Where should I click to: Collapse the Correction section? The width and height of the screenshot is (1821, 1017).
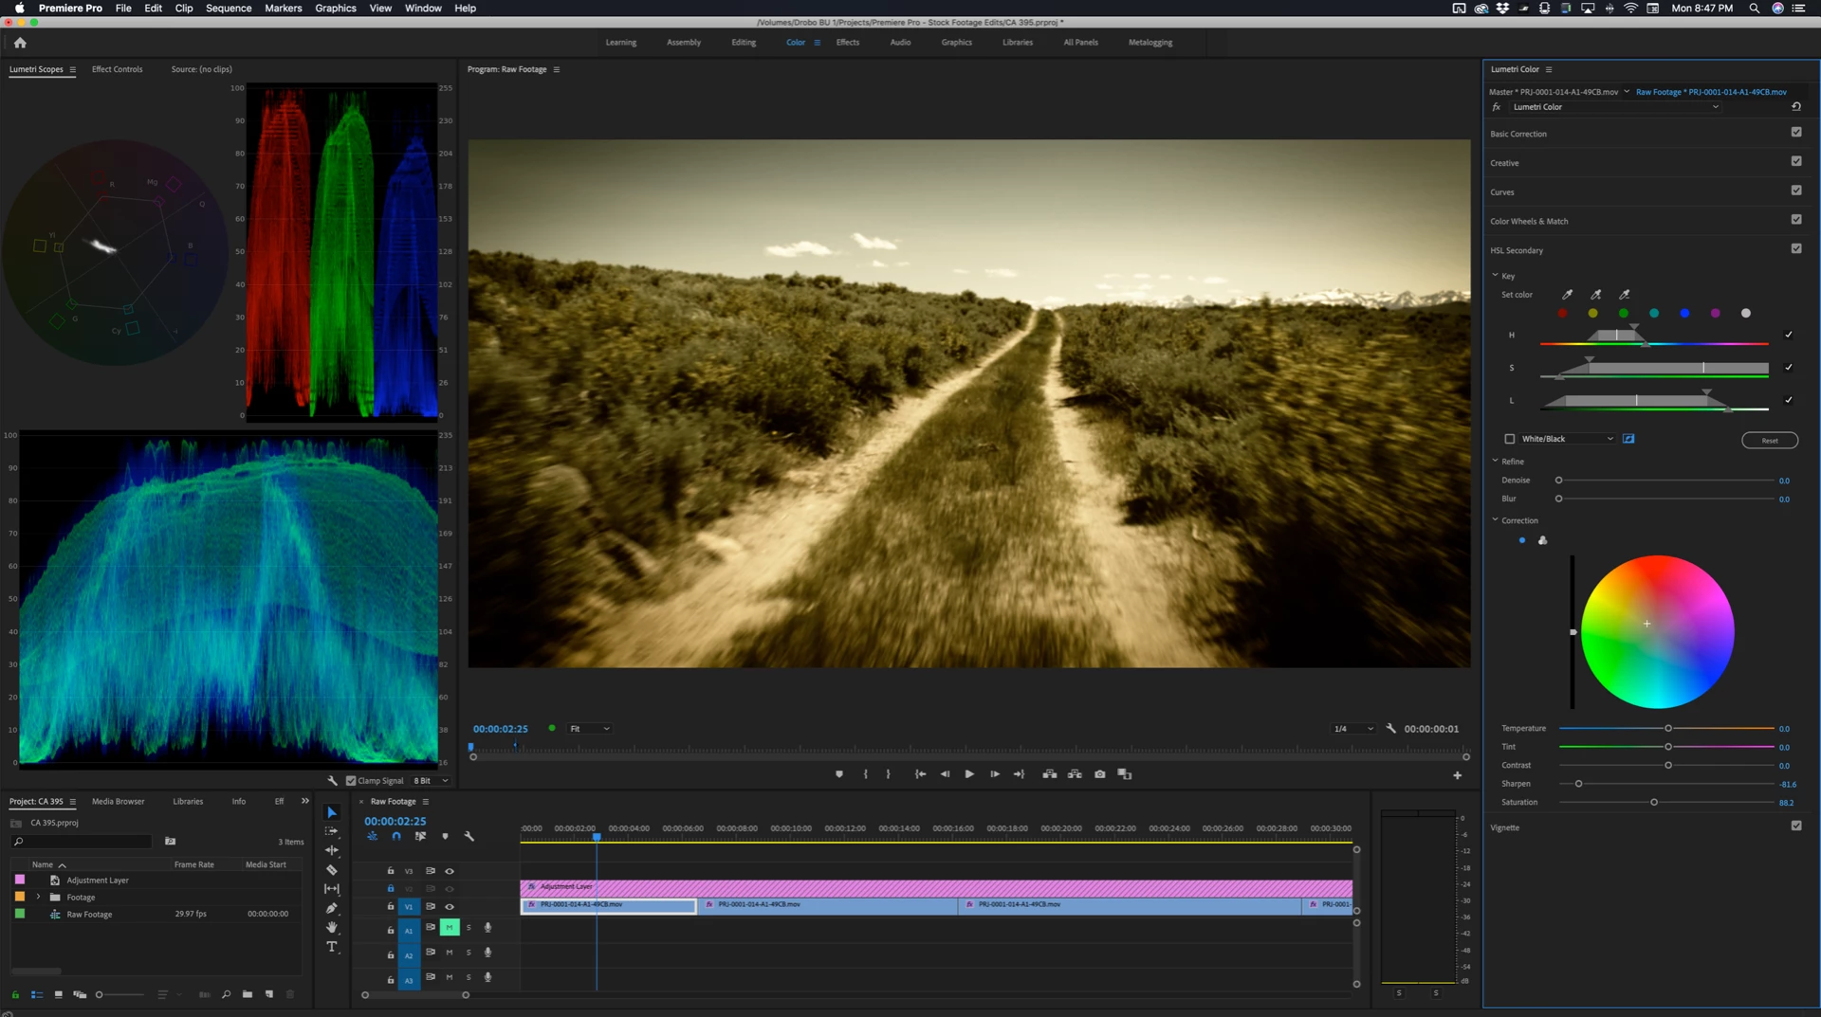point(1496,520)
